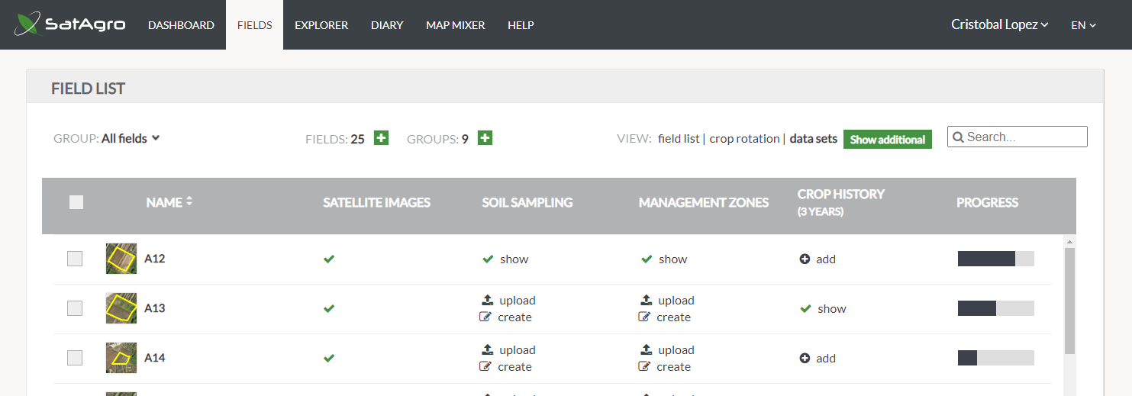1132x396 pixels.
Task: Show A12 management zones
Action: click(673, 259)
